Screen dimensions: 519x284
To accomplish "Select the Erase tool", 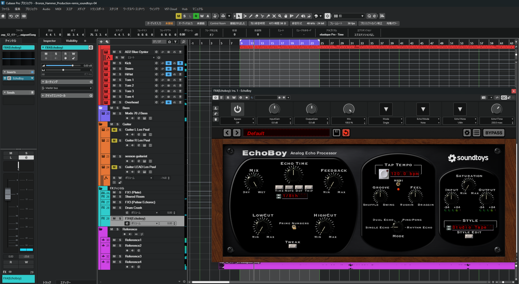I will 257,16.
